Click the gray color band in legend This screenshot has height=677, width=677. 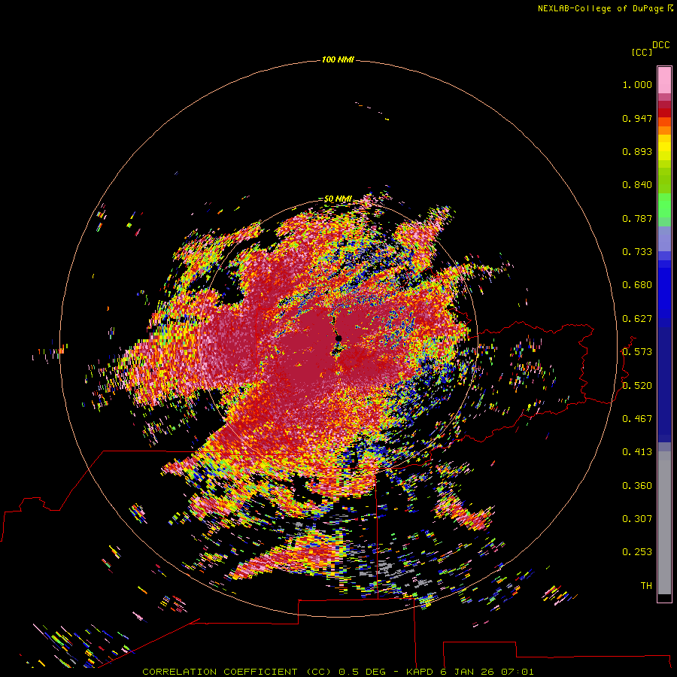(x=664, y=523)
